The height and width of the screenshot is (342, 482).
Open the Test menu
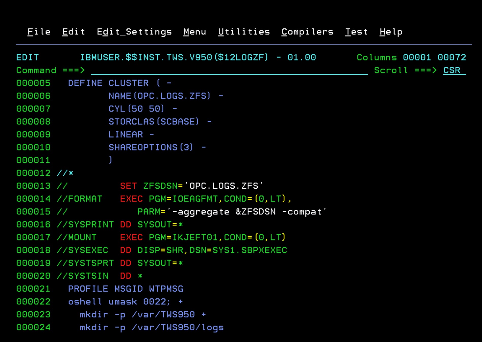click(x=356, y=32)
